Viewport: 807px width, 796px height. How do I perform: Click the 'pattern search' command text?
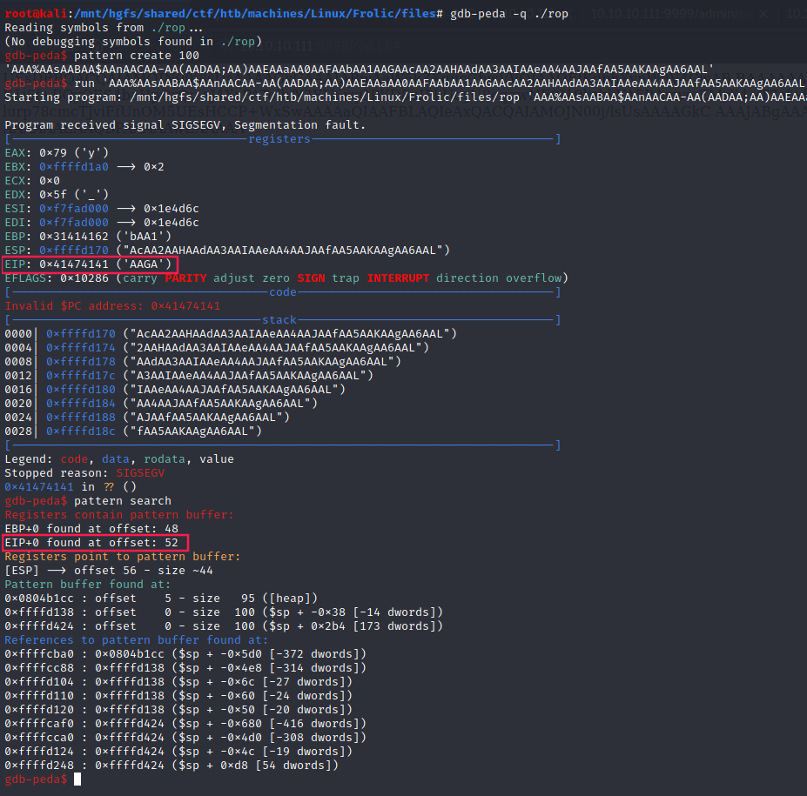123,501
